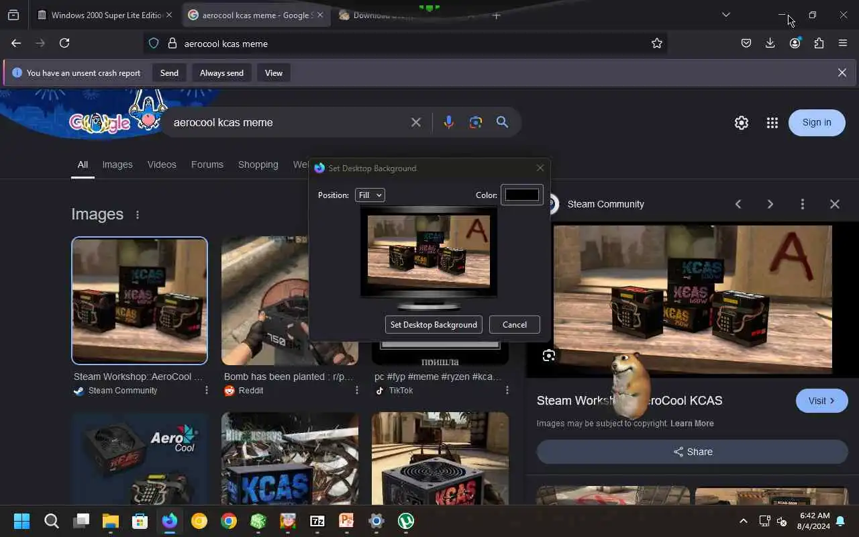Viewport: 859px width, 537px height.
Task: Open the Images section options menu
Action: click(138, 215)
